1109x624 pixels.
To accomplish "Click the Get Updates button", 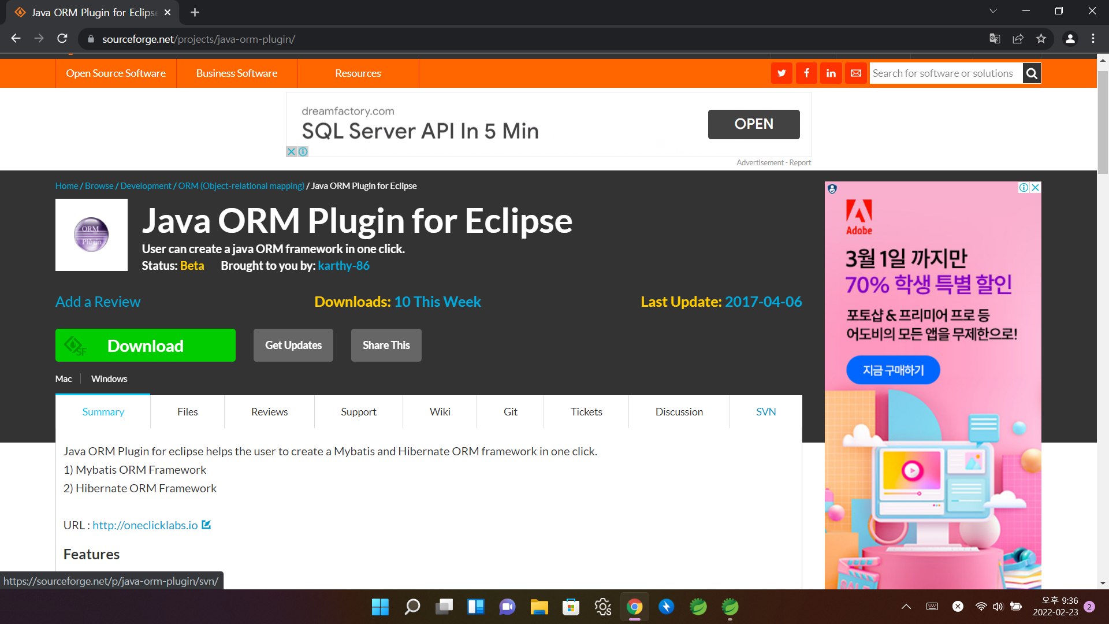I will click(293, 346).
